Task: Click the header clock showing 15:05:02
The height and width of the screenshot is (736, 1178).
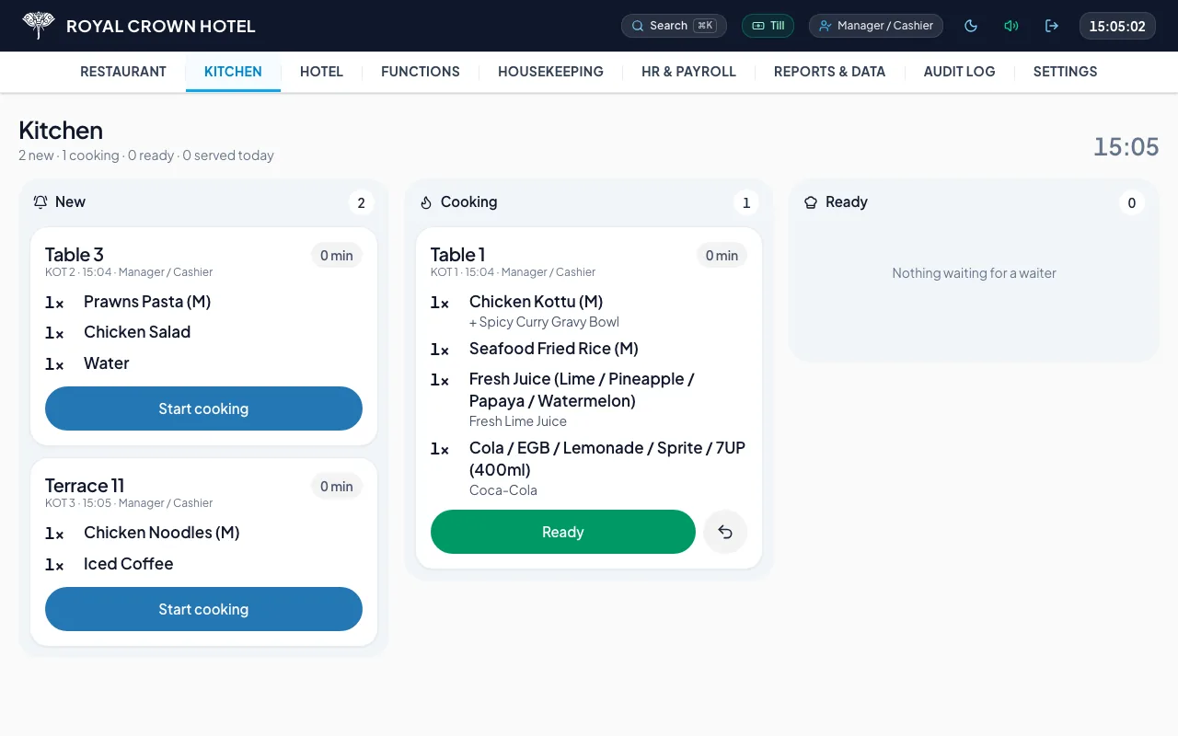Action: pos(1117,26)
